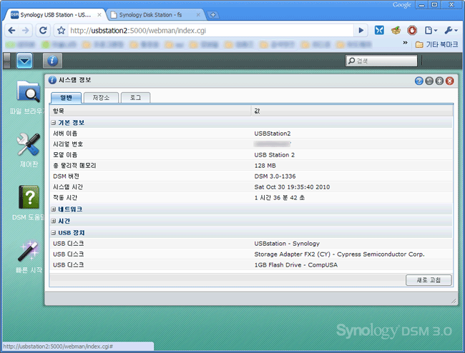
Task: Click the Show Desktop handle left of the DSM menu button
Action: click(6, 61)
